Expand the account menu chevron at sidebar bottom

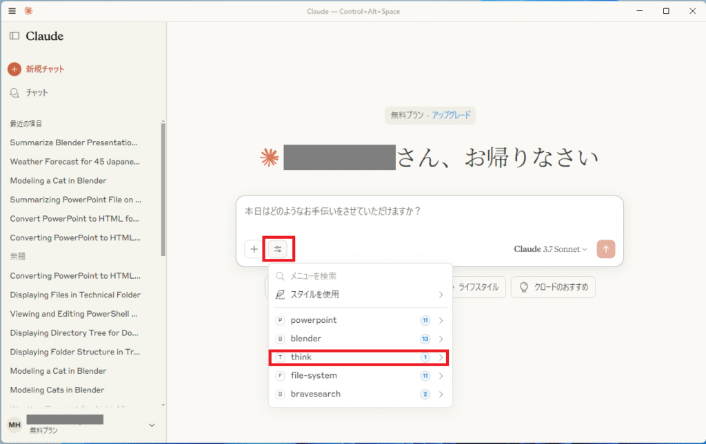[152, 425]
